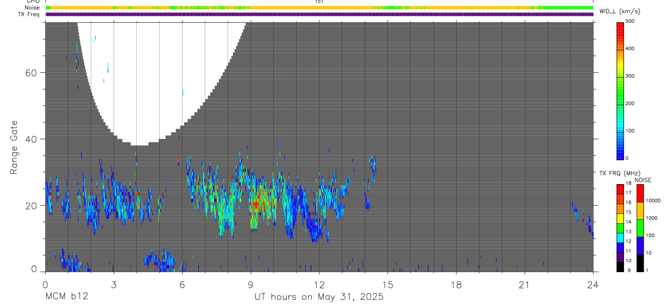The image size is (667, 308).
Task: Click the 18 tick on the UT hours axis
Action: pyautogui.click(x=456, y=284)
